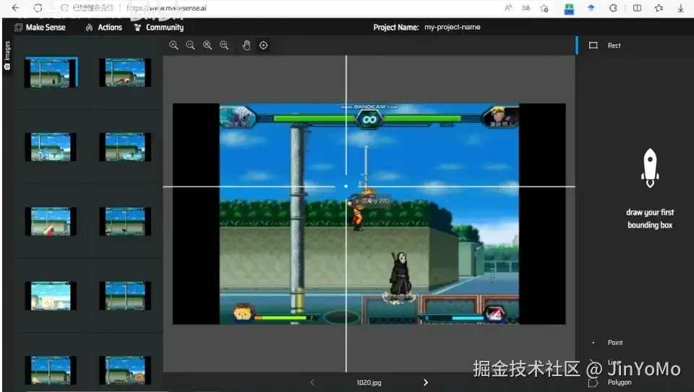
Task: Open thumbnail in fourth row, left column
Action: 51,295
